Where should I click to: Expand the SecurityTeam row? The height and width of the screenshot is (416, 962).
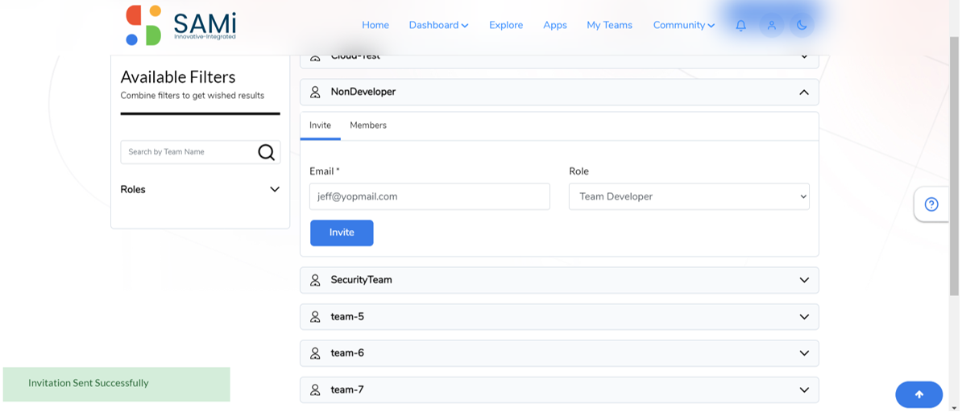[x=804, y=280]
